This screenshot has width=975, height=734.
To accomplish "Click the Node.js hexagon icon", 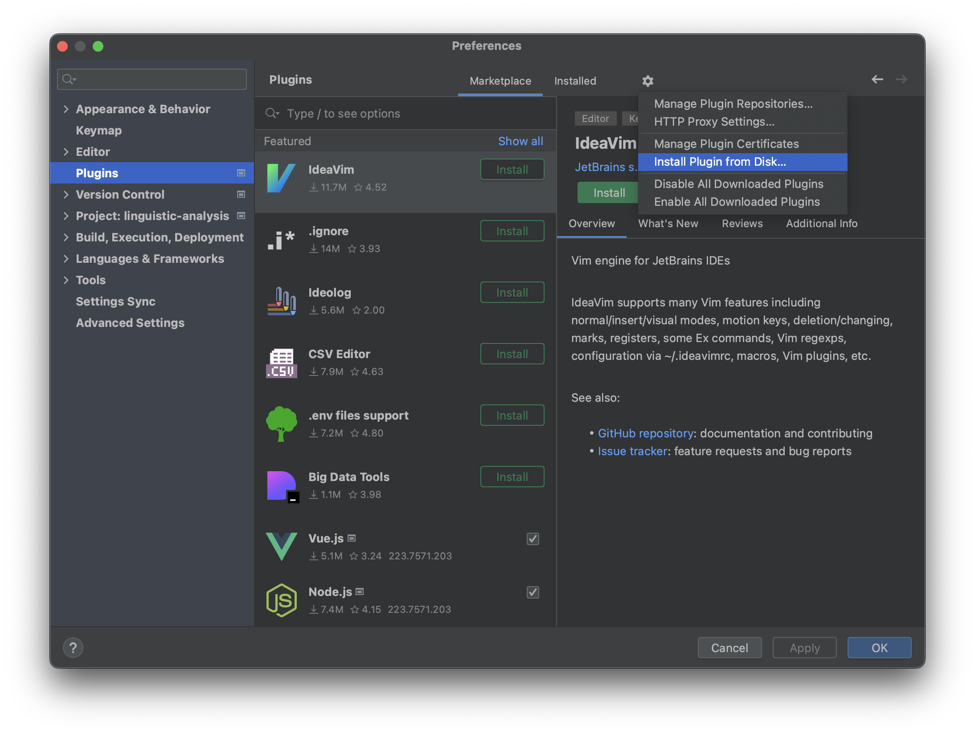I will (281, 600).
